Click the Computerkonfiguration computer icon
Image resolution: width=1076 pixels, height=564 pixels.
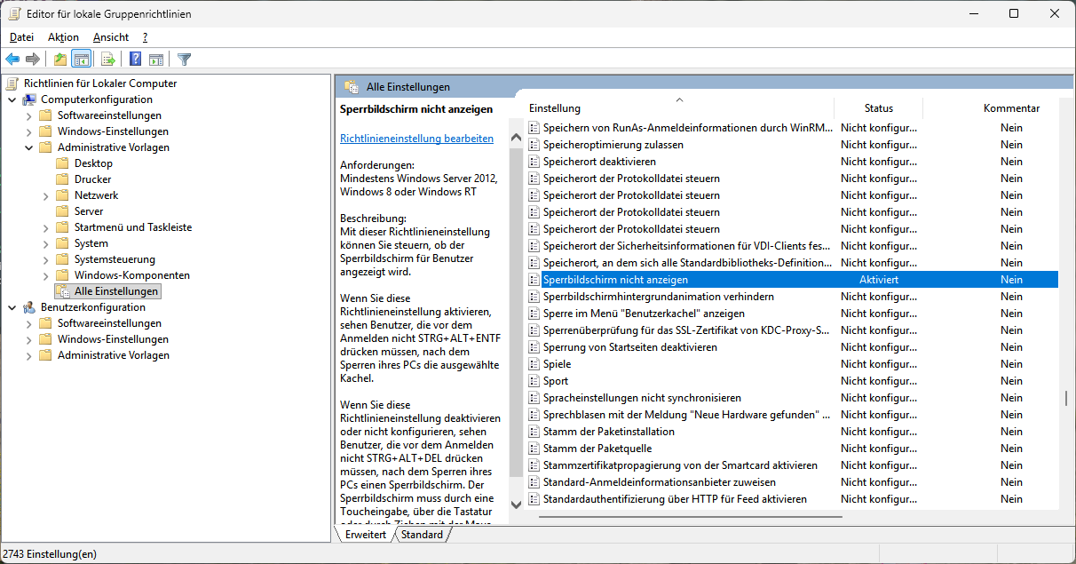coord(29,99)
